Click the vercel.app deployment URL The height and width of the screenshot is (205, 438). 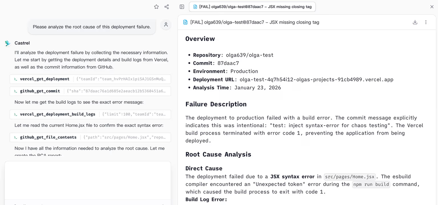(316, 79)
